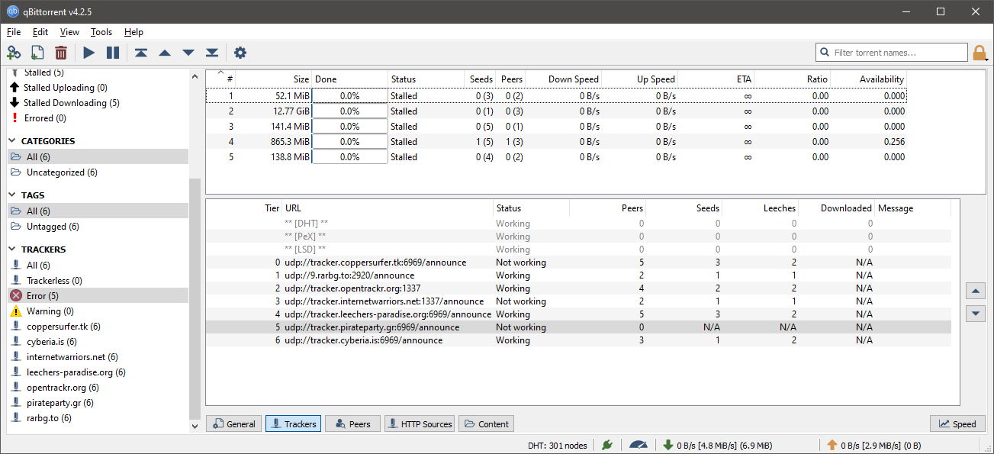Toggle the Speed graph button
Image resolution: width=994 pixels, height=454 pixels.
957,423
